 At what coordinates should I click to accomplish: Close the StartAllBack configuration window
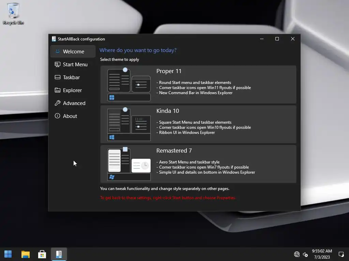pos(293,39)
